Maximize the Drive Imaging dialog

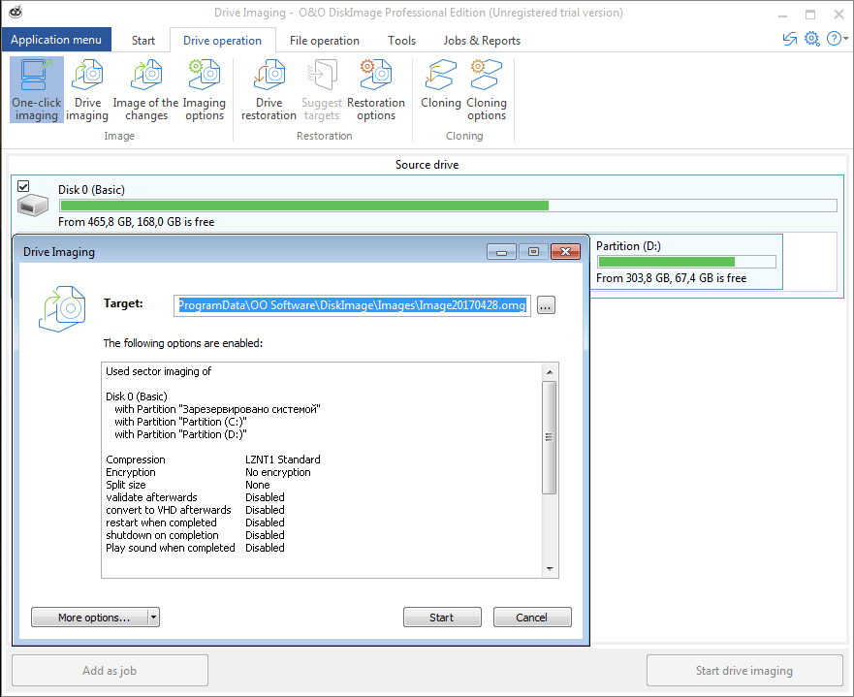(533, 252)
